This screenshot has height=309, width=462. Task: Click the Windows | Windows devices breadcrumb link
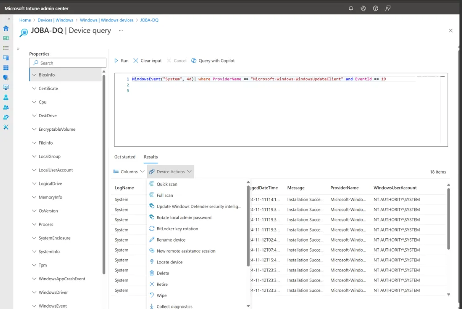107,20
